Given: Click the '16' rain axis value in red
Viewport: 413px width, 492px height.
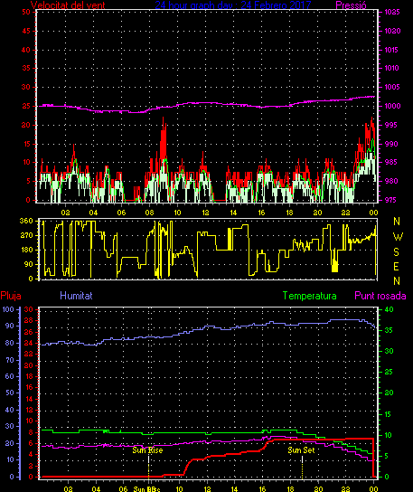Looking at the screenshot, I should 29,387.
